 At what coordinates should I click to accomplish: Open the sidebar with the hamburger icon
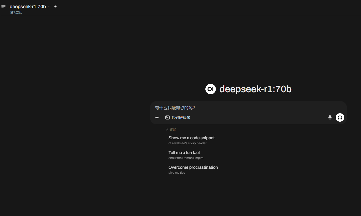click(x=3, y=7)
